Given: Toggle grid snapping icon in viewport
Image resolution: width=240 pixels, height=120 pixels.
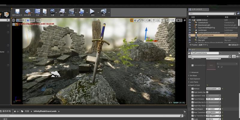Looking at the screenshot, I should 149,20.
